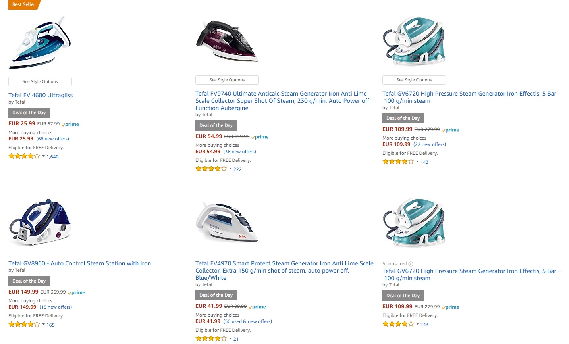Click the star rating of Tefal FV4970
This screenshot has height=344, width=569.
211,339
